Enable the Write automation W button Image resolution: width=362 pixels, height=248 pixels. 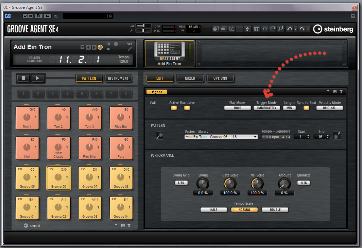tap(30, 16)
